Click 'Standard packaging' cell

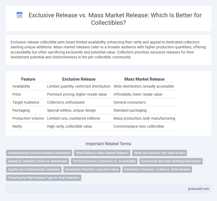tap(144, 110)
